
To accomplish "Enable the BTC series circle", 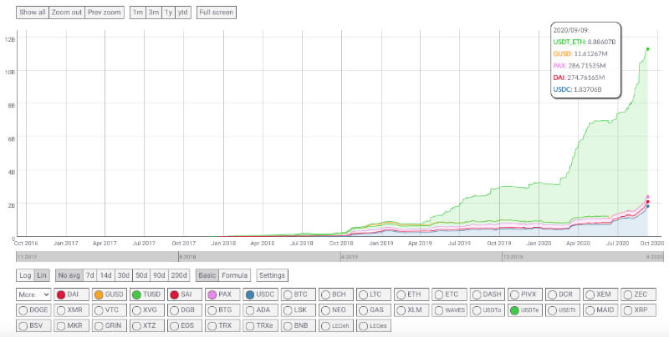I will [288, 294].
